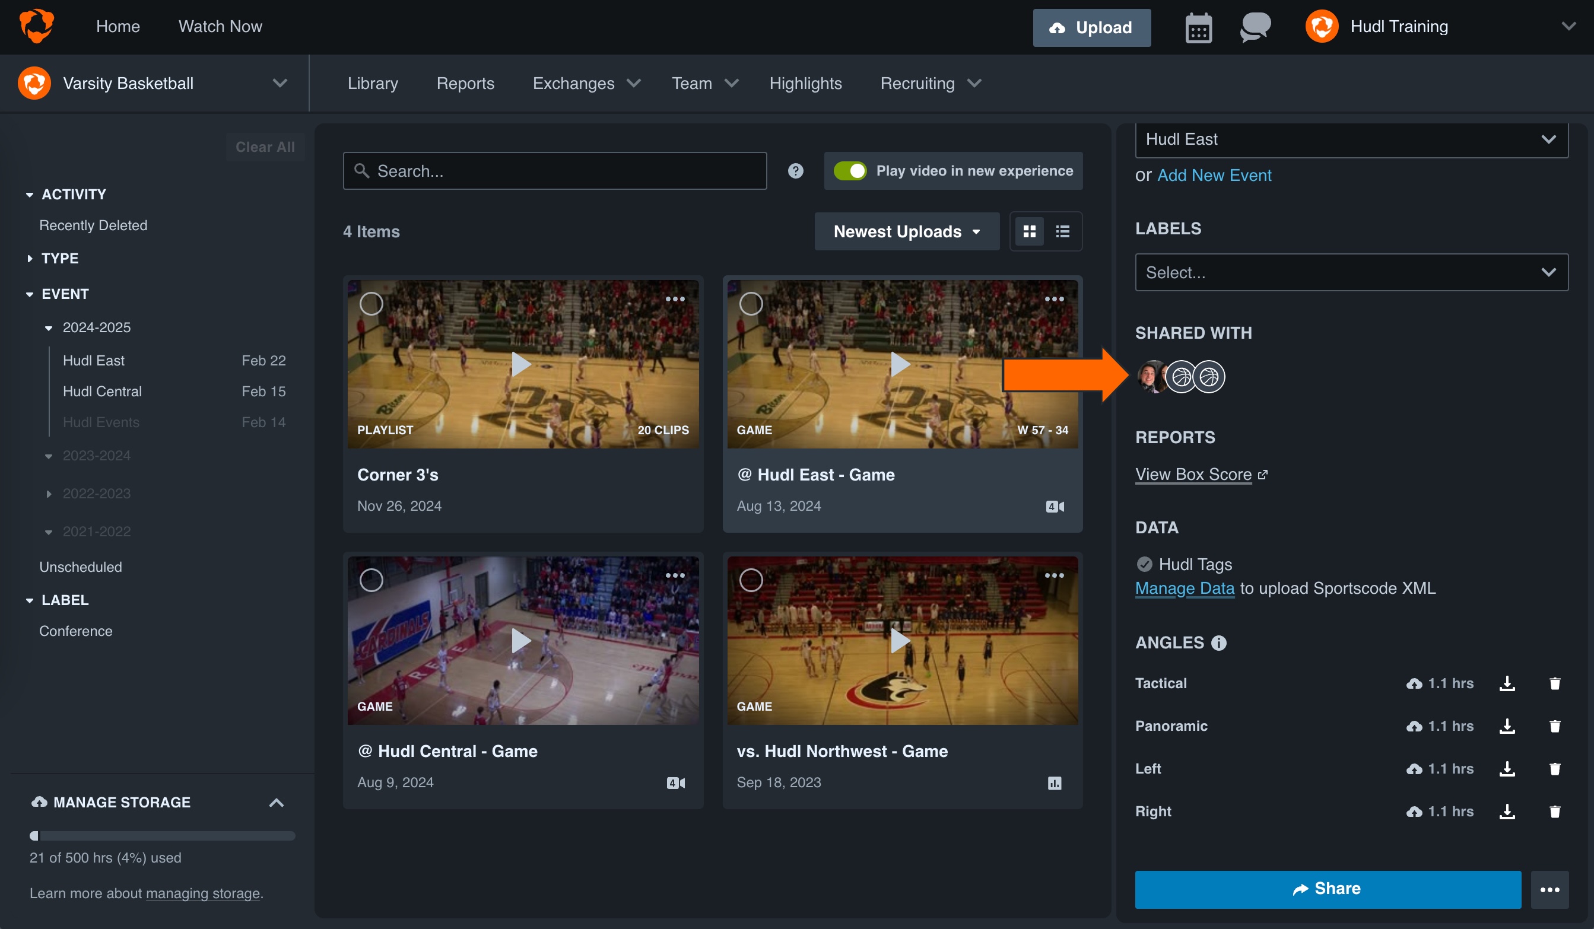Image resolution: width=1594 pixels, height=929 pixels.
Task: Disable Play video in new experience
Action: pos(852,171)
